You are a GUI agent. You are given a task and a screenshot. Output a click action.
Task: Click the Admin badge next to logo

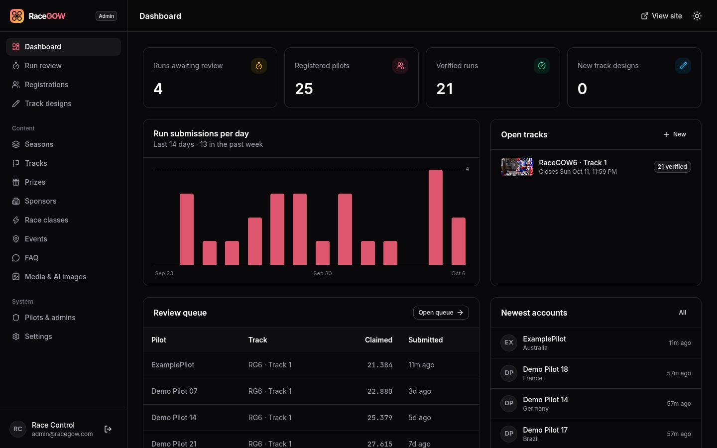(x=106, y=16)
